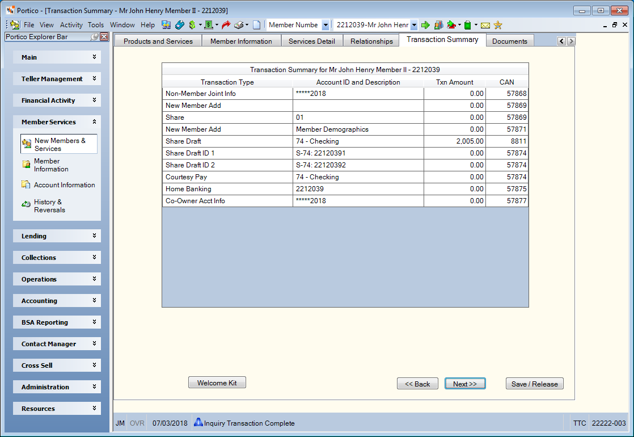Expand the BSA Reporting section
634x437 pixels.
57,322
